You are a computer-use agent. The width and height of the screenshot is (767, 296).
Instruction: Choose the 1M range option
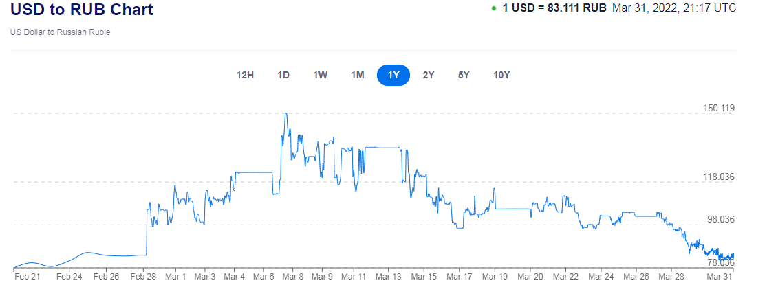click(358, 76)
